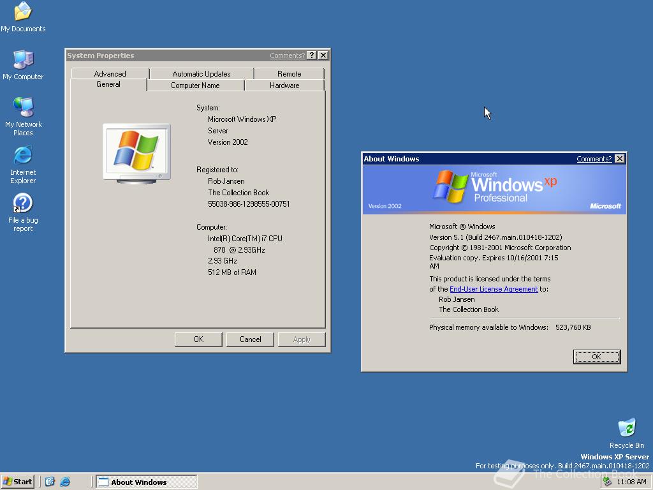Close the About Windows dialog
The height and width of the screenshot is (490, 653).
pyautogui.click(x=620, y=159)
